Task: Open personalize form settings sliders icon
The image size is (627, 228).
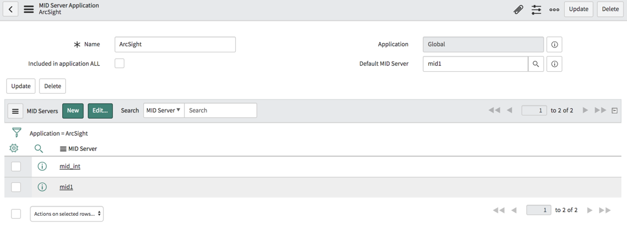Action: 536,10
